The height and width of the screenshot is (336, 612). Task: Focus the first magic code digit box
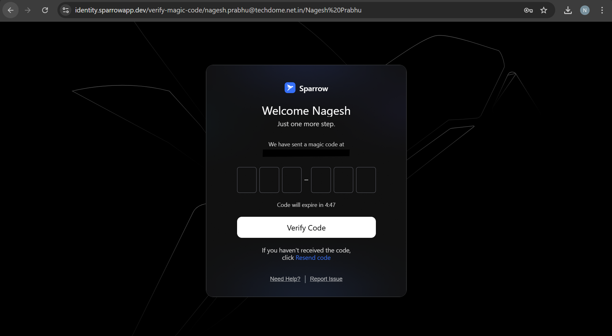(247, 180)
